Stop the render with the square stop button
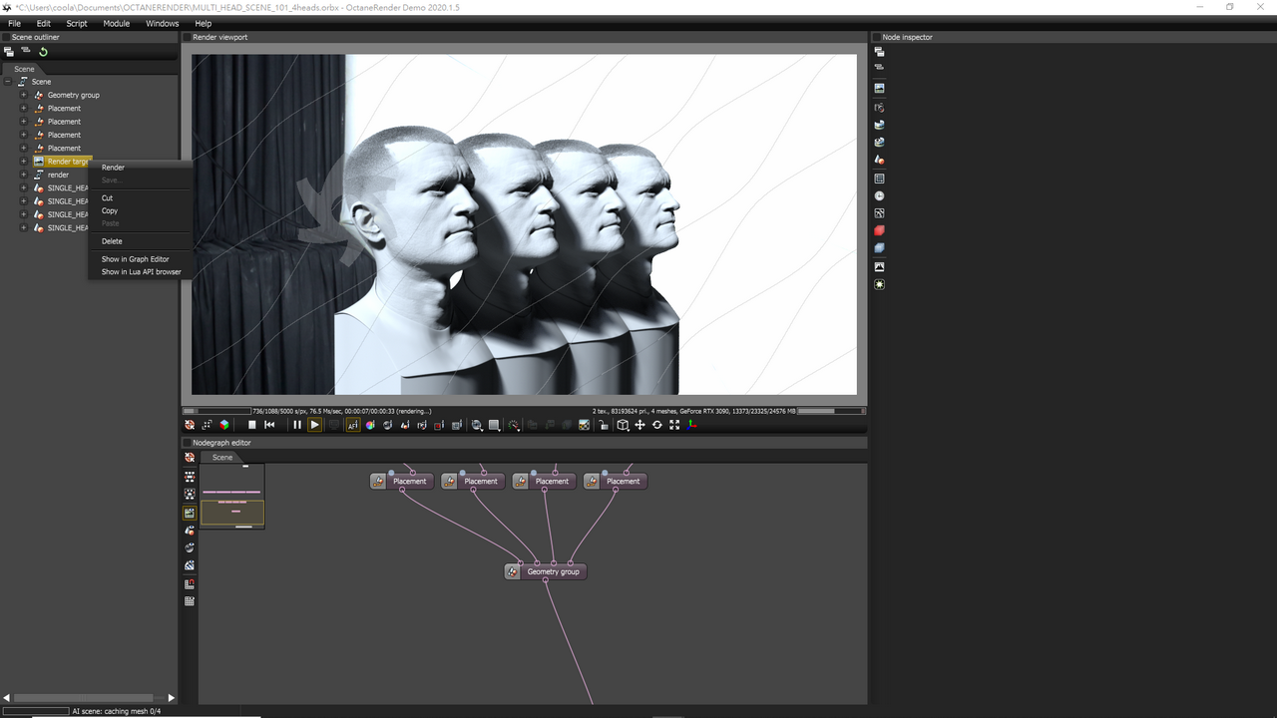Viewport: 1277px width, 718px height. (x=252, y=425)
